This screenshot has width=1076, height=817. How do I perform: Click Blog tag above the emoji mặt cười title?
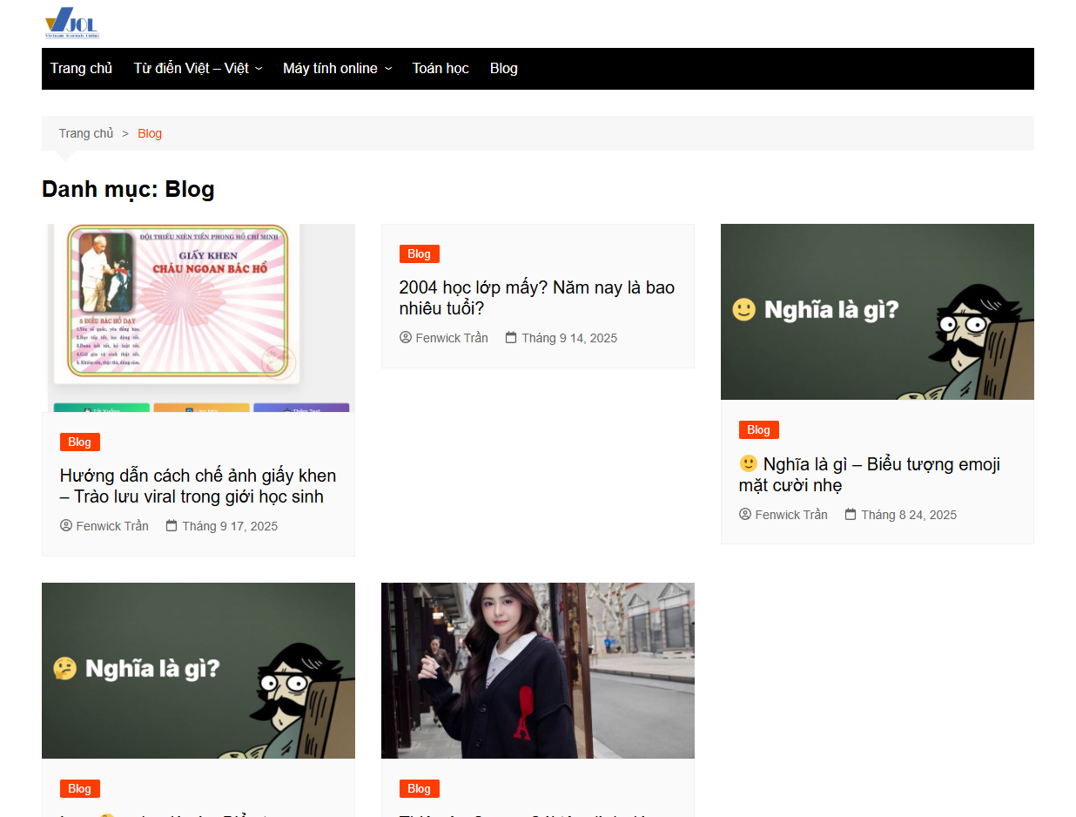pos(758,429)
